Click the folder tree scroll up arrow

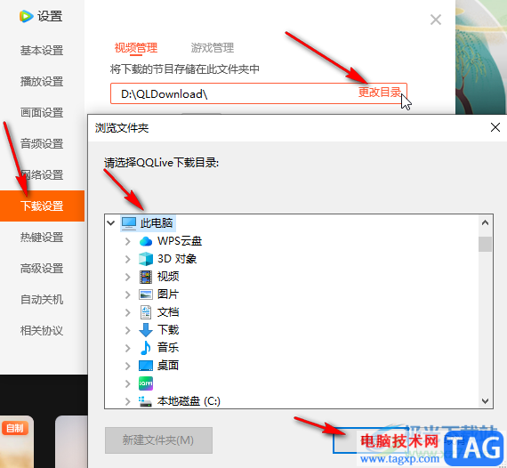click(x=485, y=222)
